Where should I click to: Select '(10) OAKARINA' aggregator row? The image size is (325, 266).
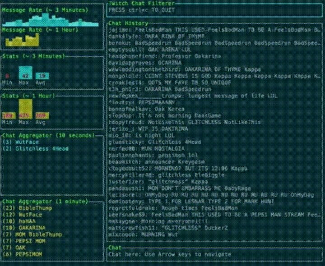point(24,228)
